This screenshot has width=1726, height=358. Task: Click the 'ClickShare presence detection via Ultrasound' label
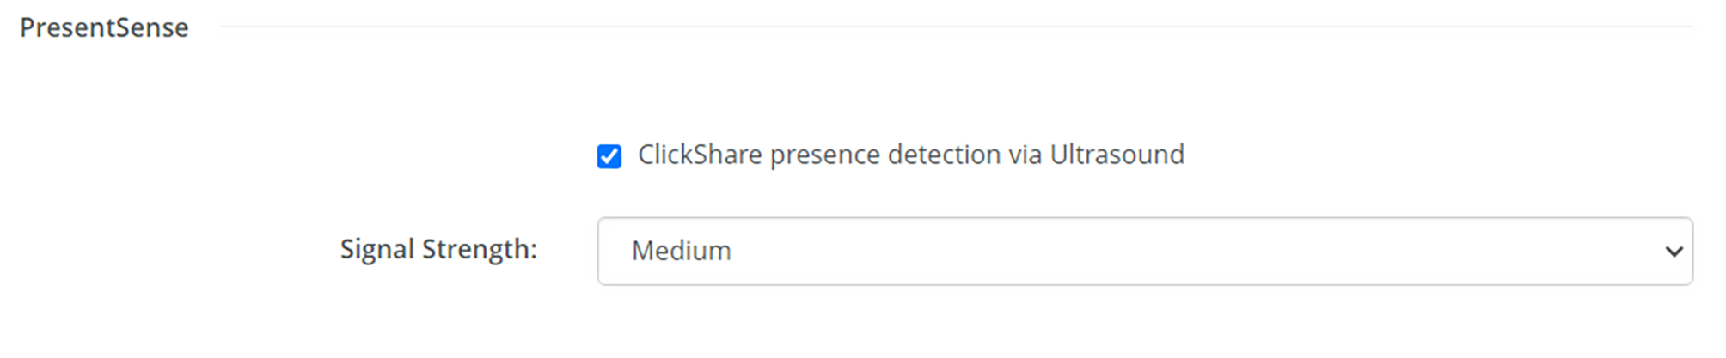[x=910, y=155]
